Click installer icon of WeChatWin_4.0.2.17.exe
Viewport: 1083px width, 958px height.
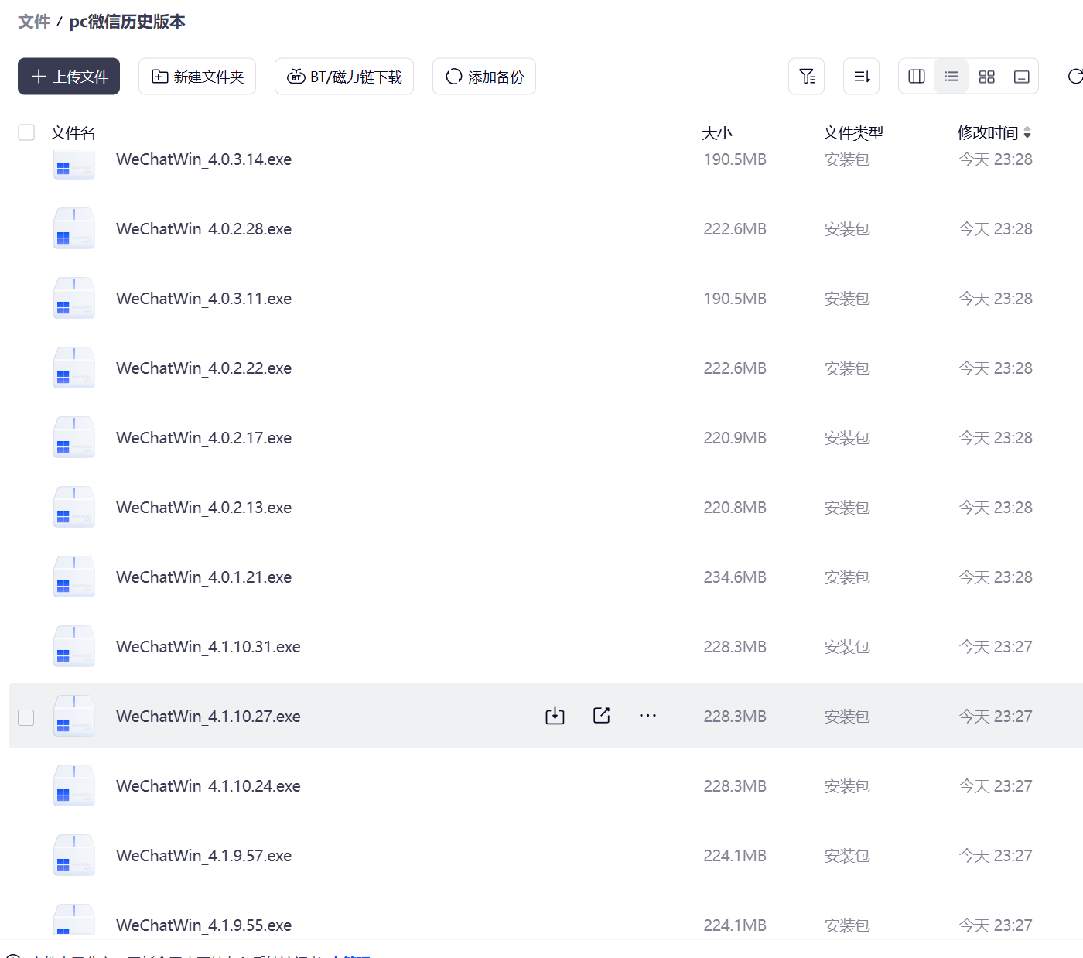pyautogui.click(x=74, y=437)
